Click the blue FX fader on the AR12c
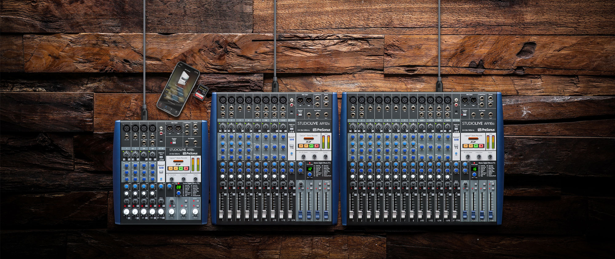The height and width of the screenshot is (259, 615). click(301, 214)
